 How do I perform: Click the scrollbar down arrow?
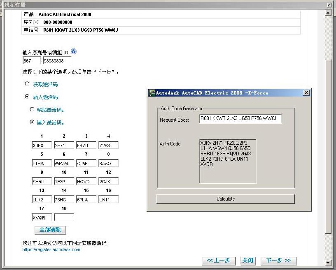click(x=328, y=263)
